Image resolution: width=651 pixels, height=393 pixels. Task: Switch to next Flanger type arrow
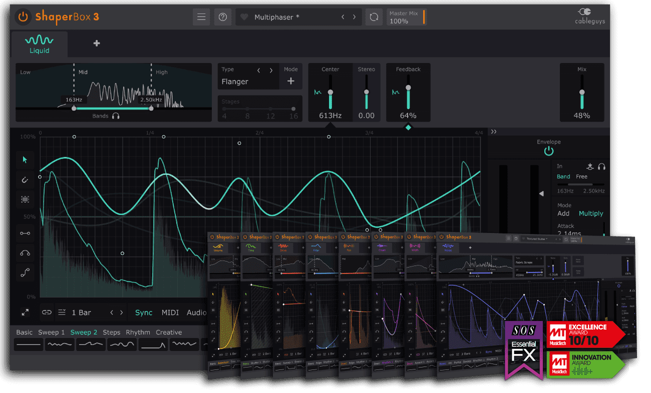[x=271, y=70]
